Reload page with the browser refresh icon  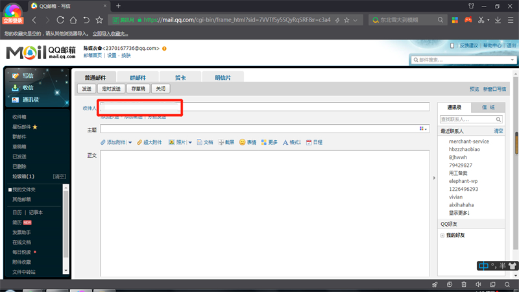click(x=60, y=20)
